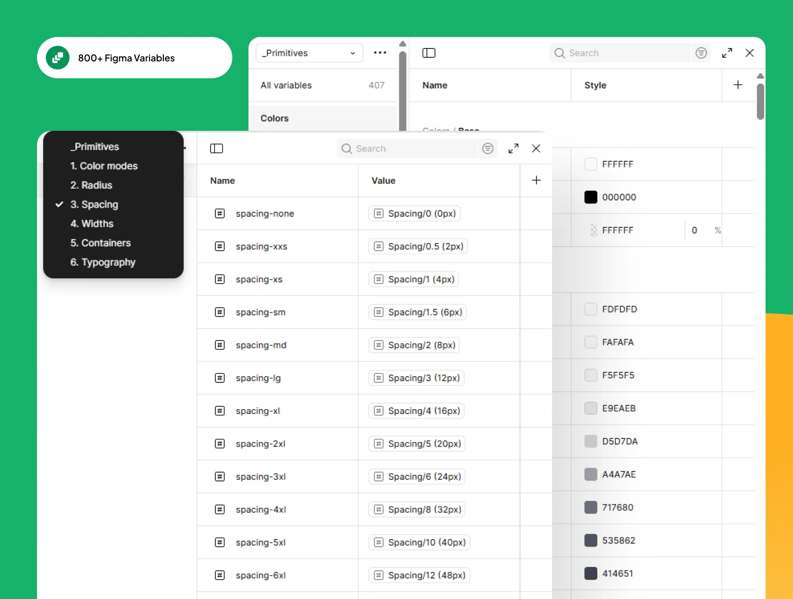Open three-dots more menu beside _Primitives

click(x=380, y=52)
